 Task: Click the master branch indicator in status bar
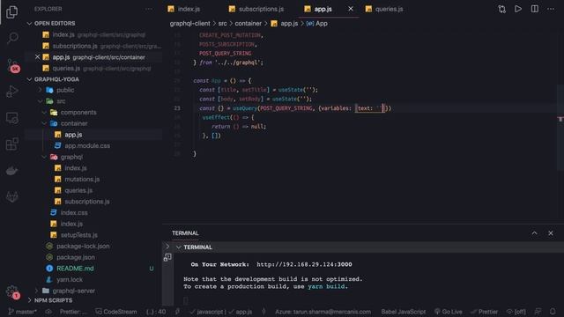click(22, 312)
